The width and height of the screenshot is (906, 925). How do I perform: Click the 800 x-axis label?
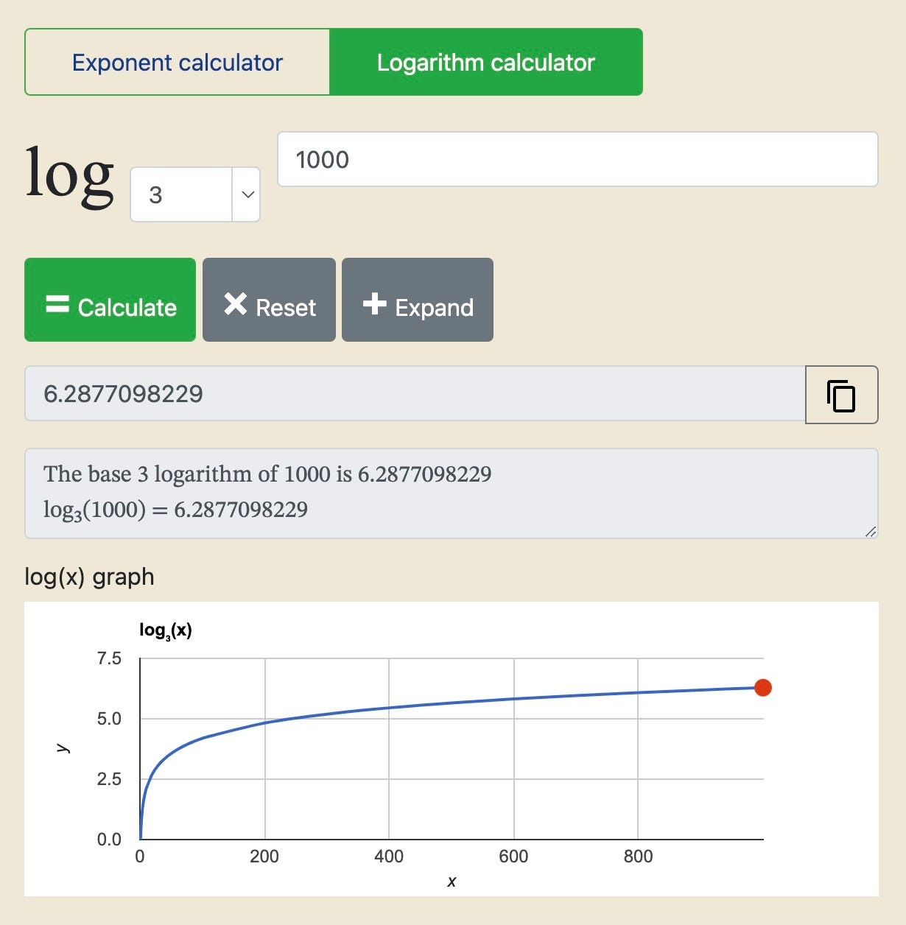(638, 857)
